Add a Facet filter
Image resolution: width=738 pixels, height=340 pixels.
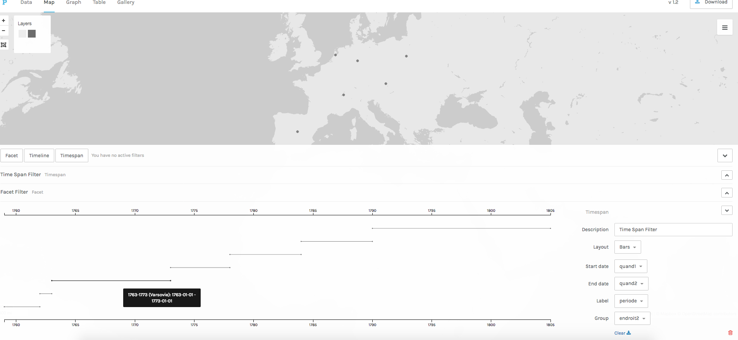[12, 156]
